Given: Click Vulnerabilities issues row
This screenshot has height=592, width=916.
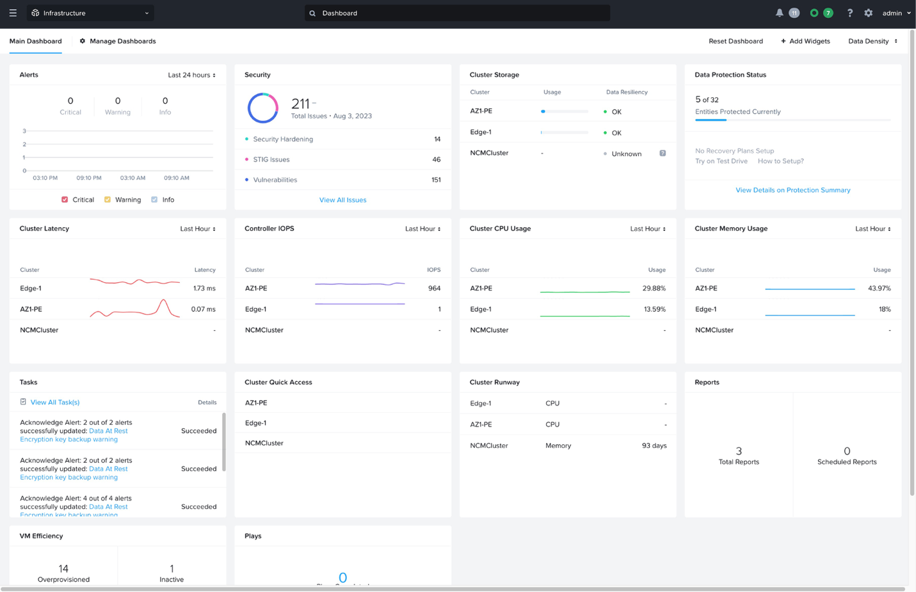Looking at the screenshot, I should (x=342, y=180).
